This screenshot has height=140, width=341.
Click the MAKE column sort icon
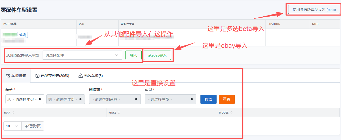coord(119,113)
